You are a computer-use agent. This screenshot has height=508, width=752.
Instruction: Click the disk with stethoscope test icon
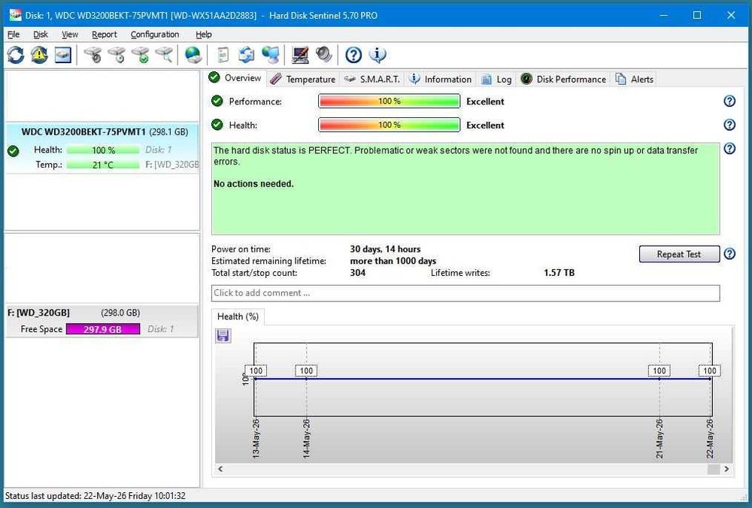coord(92,55)
